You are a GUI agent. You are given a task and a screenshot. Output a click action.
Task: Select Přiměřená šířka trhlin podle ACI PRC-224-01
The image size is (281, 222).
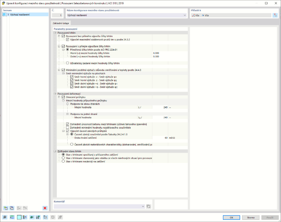point(68,49)
